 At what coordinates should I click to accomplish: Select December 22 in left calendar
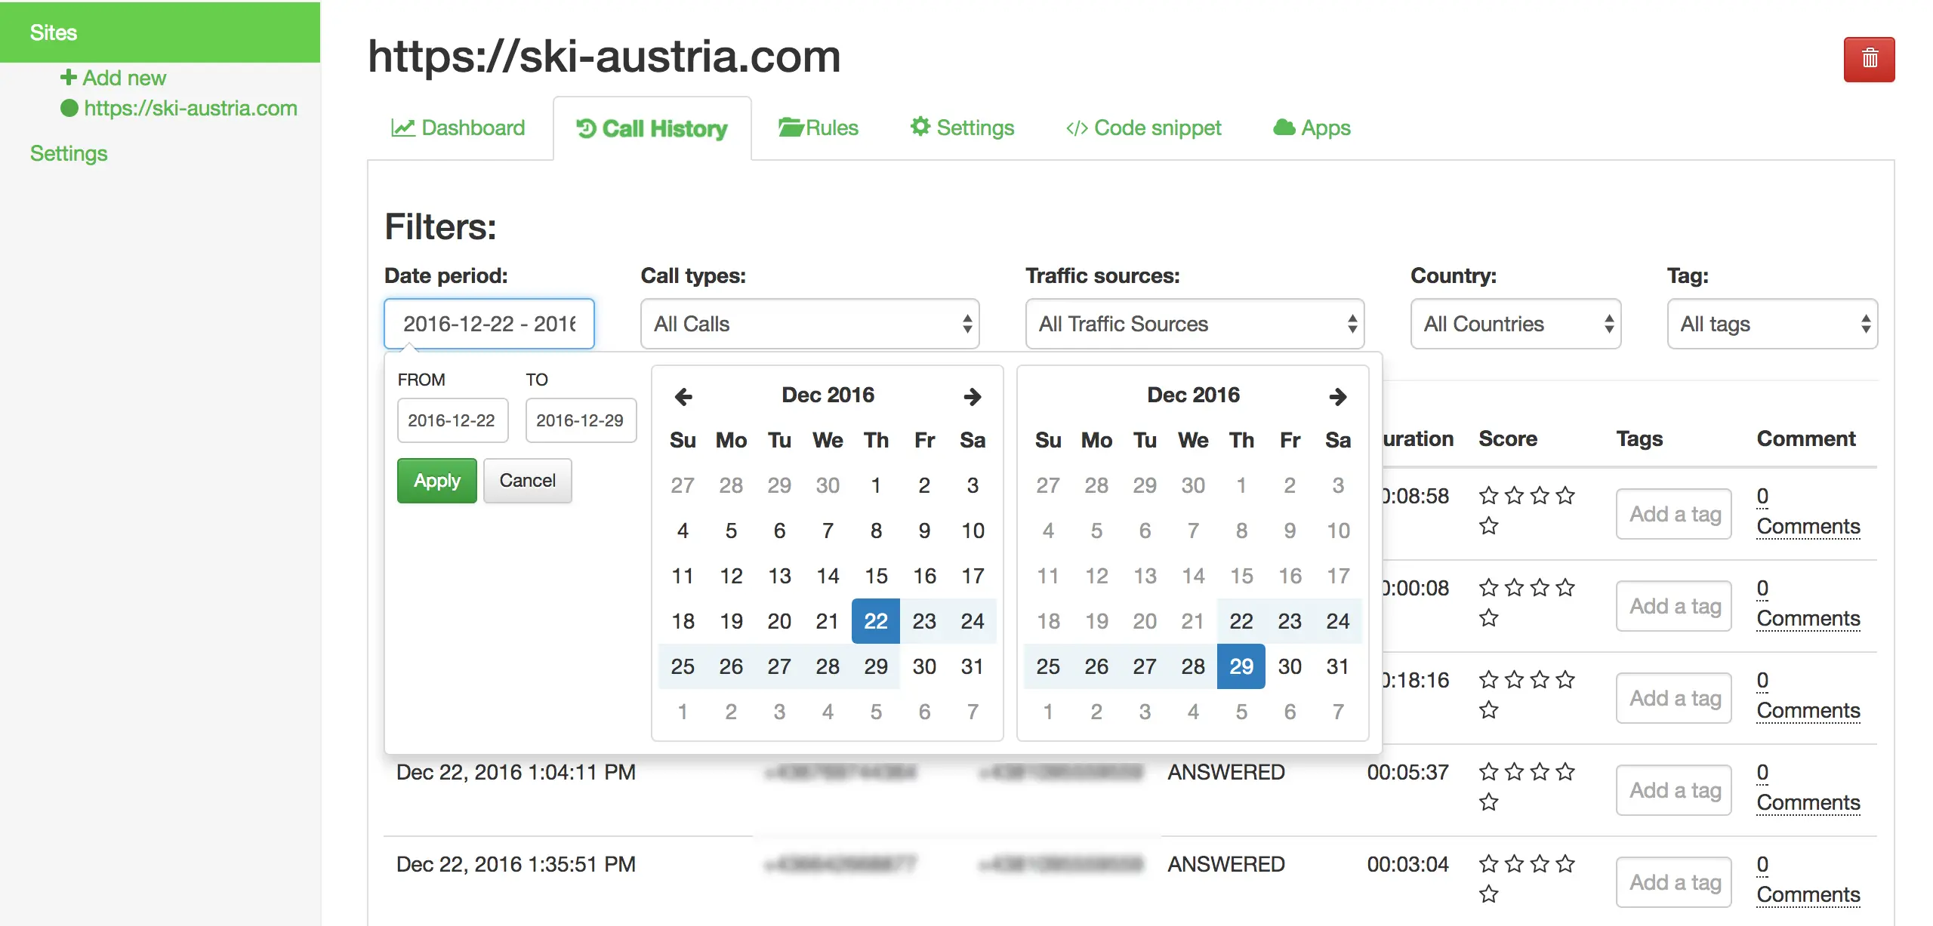876,621
